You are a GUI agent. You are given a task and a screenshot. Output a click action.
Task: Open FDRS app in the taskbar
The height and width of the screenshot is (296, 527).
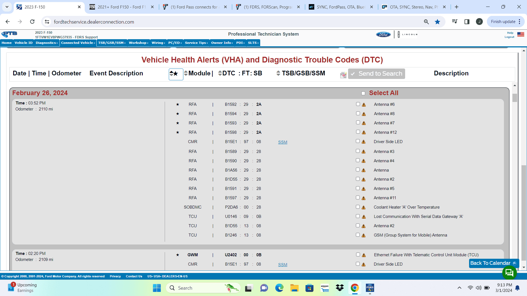click(x=370, y=288)
